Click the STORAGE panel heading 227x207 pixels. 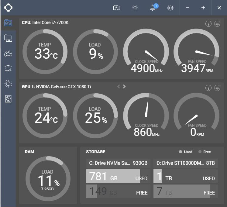tap(95, 152)
